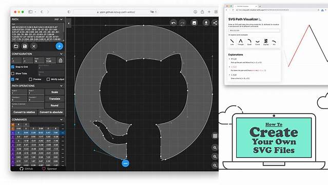Toggle the viewbox lock icon
Image resolution: width=328 pixels, height=185 pixels.
61,60
